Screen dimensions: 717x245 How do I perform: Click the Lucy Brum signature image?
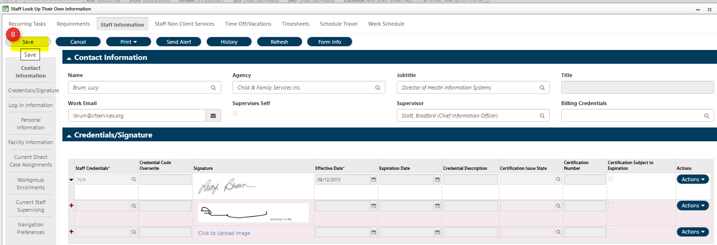pos(227,186)
